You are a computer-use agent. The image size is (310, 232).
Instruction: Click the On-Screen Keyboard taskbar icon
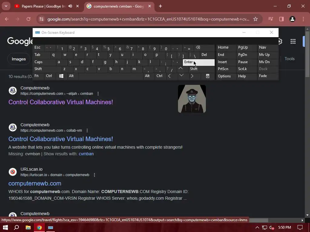[51, 228]
